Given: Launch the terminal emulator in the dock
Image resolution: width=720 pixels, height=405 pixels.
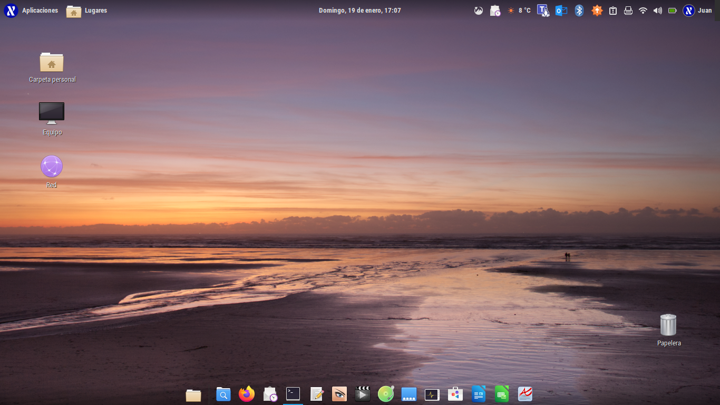Looking at the screenshot, I should [293, 393].
